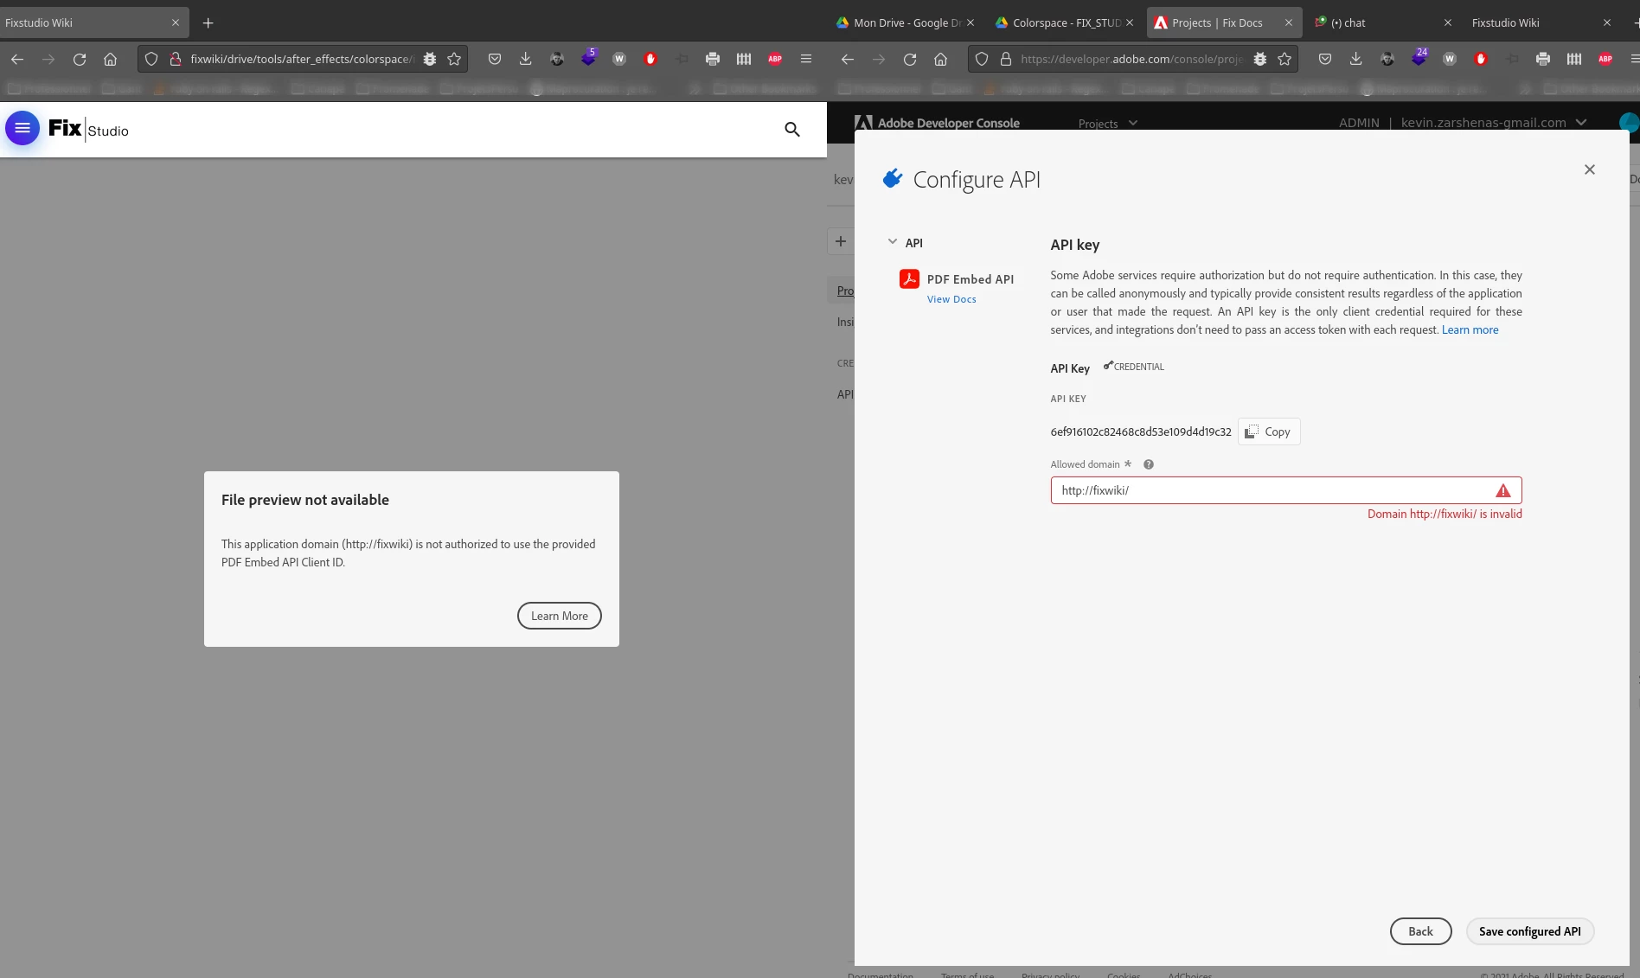Switch to the Colorspace - FIX_STUD tab

coord(1064,22)
